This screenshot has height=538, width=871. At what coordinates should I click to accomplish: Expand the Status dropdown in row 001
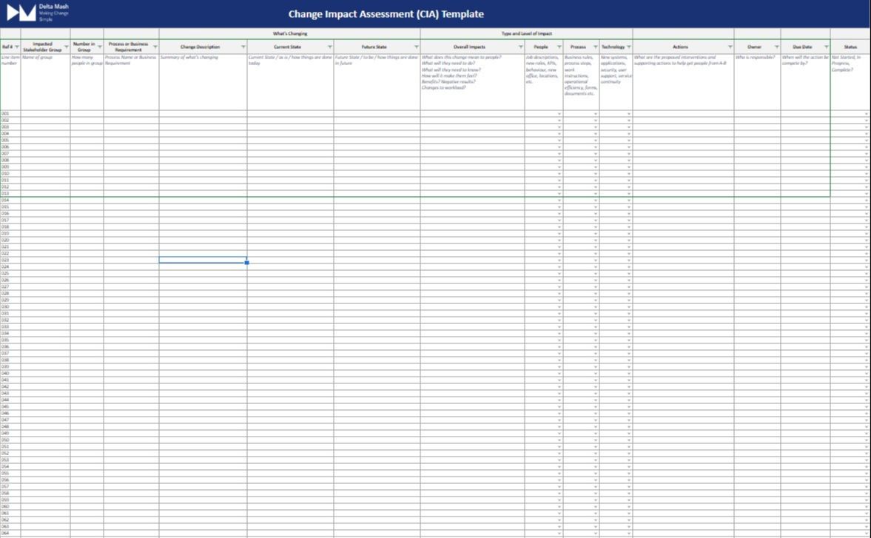pyautogui.click(x=867, y=114)
